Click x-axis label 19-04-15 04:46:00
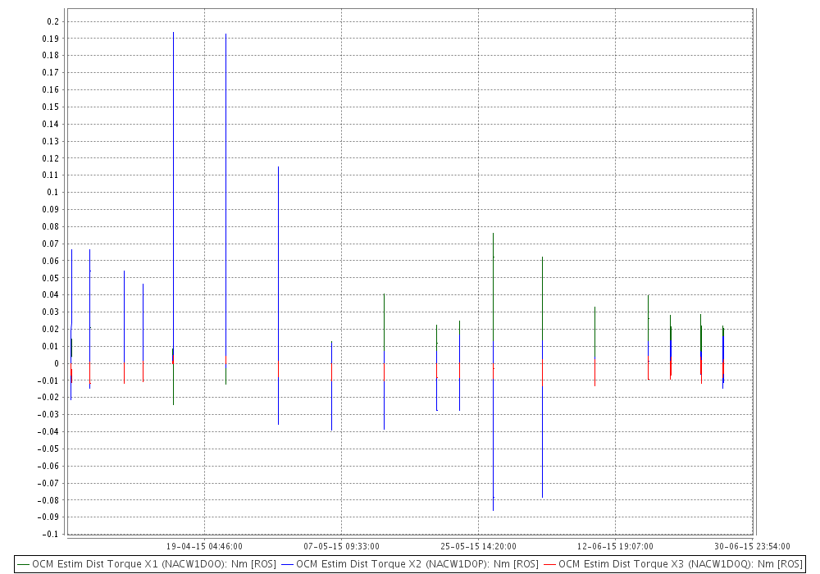Viewport: 820px width, 574px height. [x=204, y=546]
